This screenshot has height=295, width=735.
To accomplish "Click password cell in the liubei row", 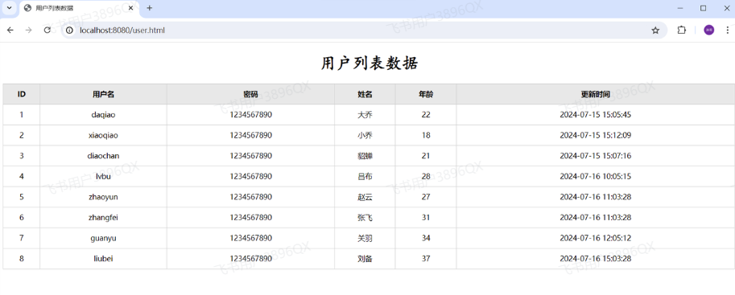I will click(251, 259).
